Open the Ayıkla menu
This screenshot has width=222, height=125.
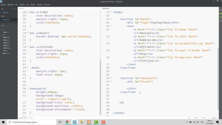pyautogui.click(x=33, y=5)
